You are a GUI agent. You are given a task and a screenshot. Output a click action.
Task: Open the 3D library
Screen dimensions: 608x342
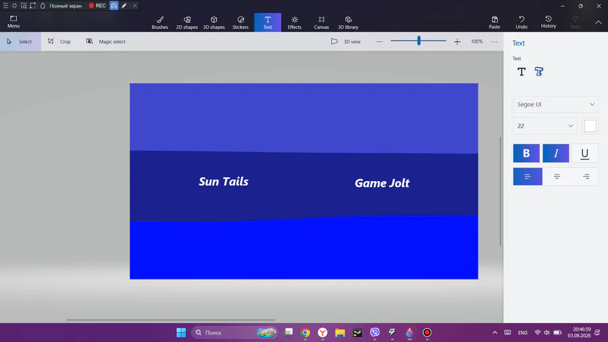click(348, 22)
